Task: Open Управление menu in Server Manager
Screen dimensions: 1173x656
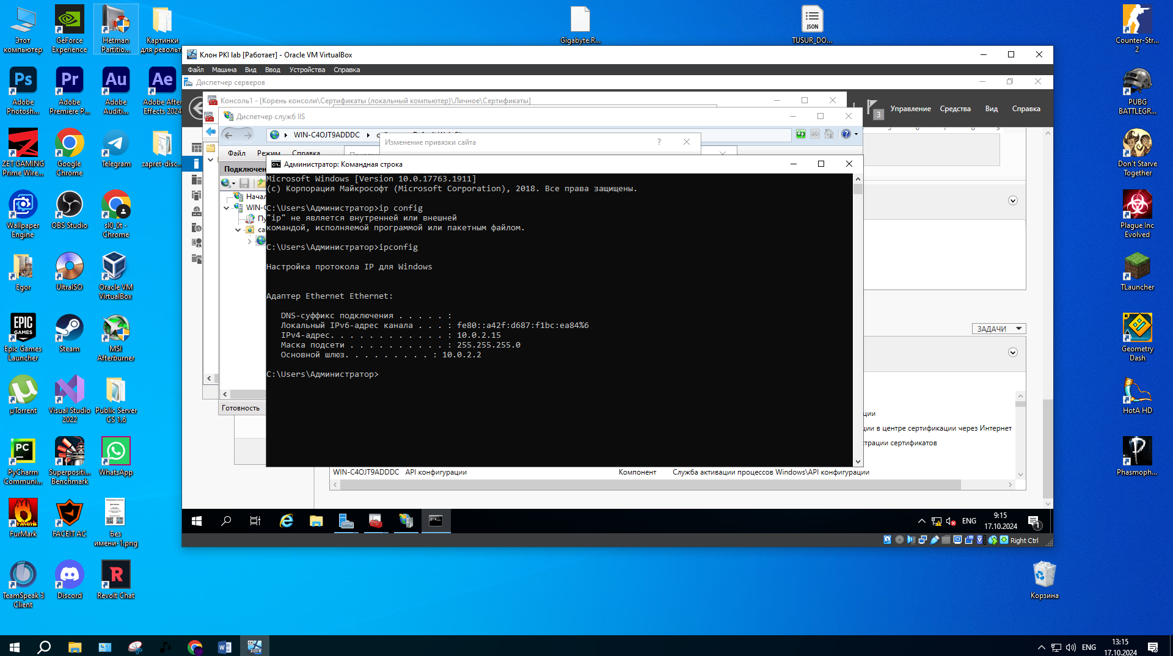Action: pos(910,109)
